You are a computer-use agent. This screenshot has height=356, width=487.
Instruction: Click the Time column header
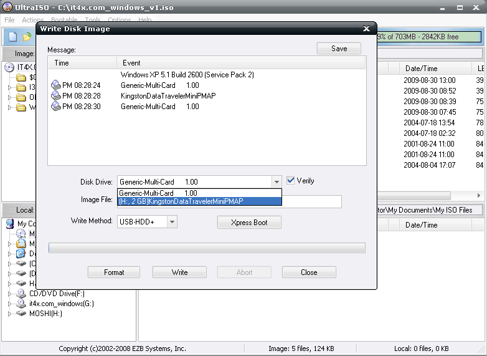pos(83,63)
